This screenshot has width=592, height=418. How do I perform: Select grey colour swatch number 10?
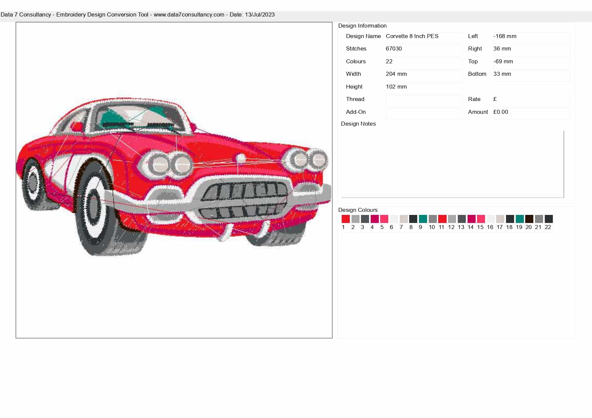[432, 219]
